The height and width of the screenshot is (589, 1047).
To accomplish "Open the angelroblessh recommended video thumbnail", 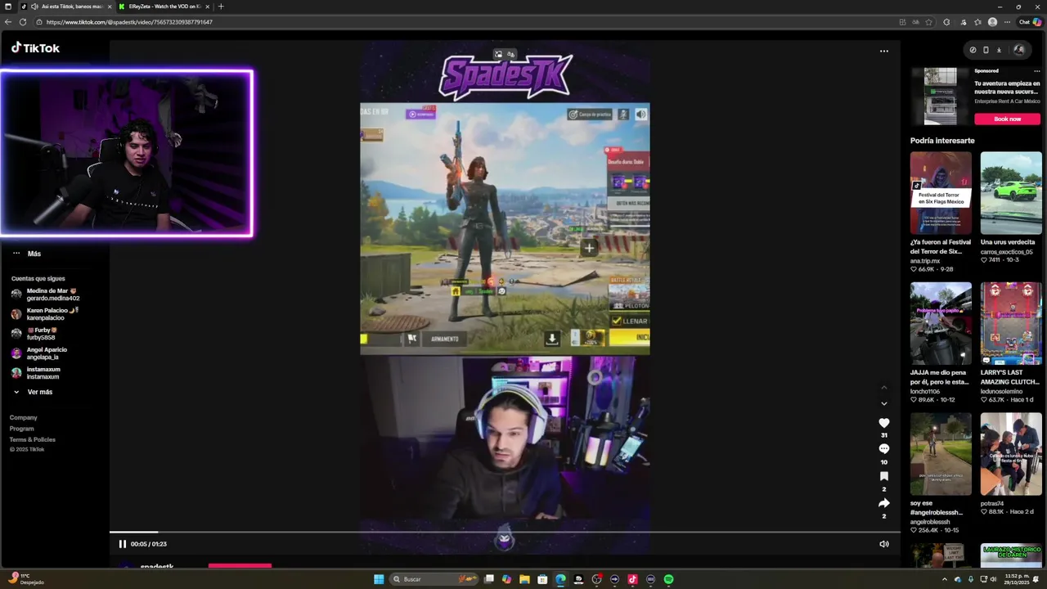I will 941,454.
